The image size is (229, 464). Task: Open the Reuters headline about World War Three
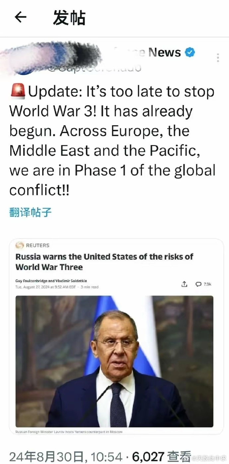(104, 261)
